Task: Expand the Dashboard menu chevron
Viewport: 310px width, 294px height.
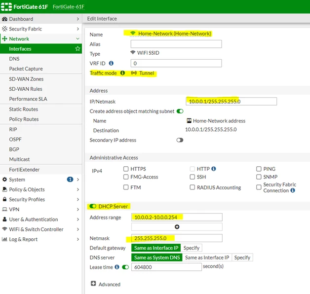Action: click(x=77, y=19)
